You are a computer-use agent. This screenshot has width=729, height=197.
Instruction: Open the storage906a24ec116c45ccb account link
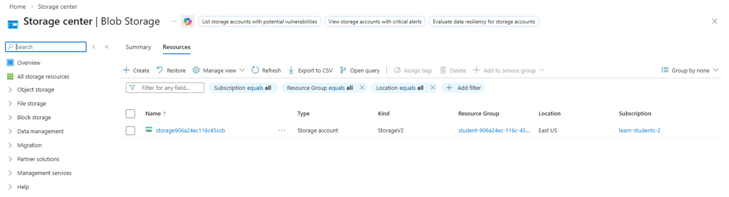(190, 130)
